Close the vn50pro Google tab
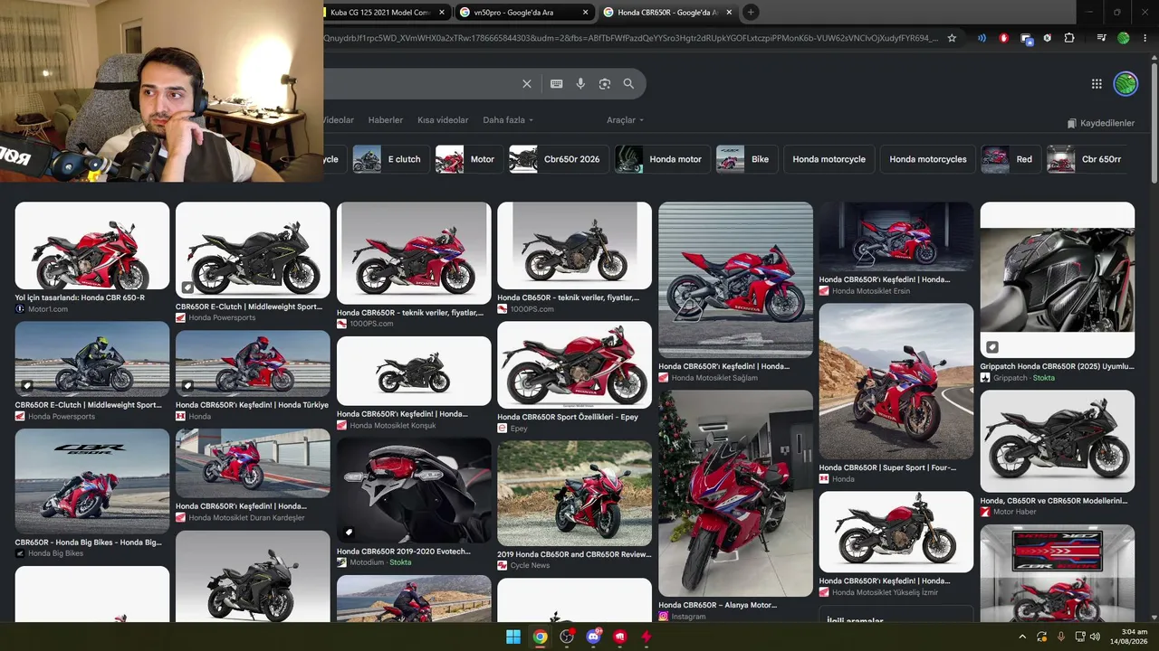 (x=585, y=12)
